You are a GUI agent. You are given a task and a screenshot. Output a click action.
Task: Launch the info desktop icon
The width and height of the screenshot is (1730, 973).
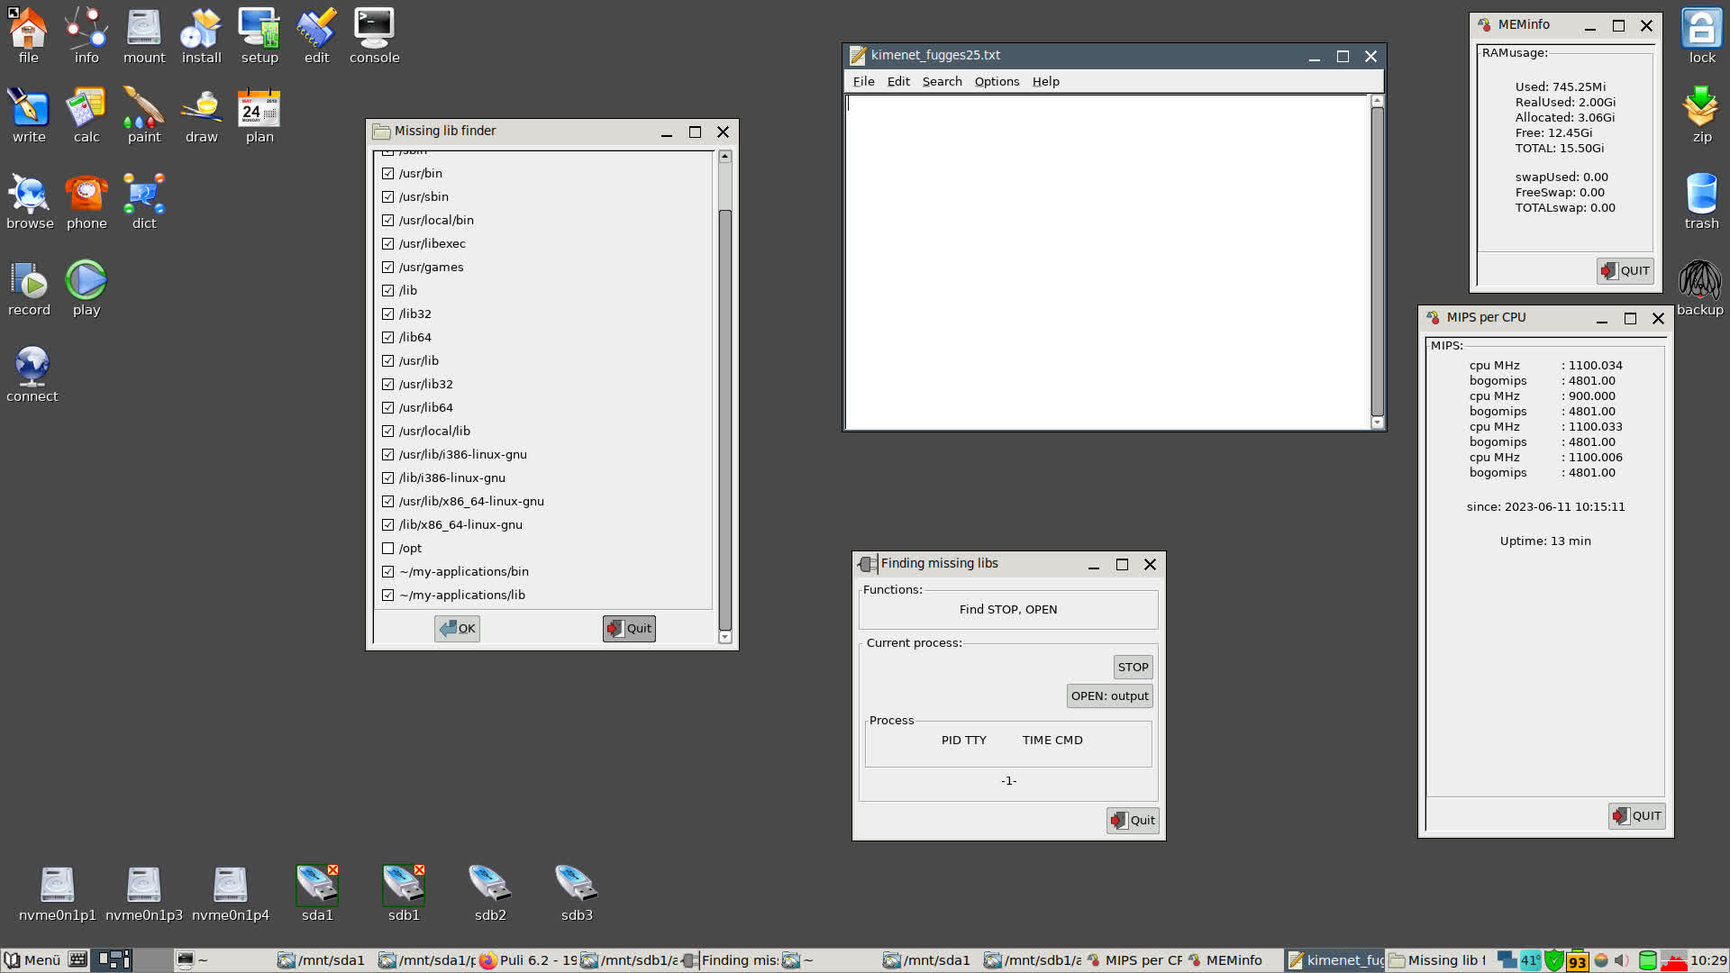point(86,35)
